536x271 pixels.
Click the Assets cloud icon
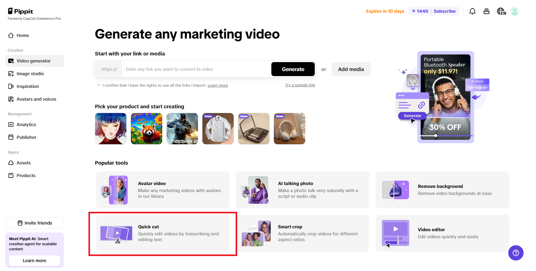click(11, 163)
